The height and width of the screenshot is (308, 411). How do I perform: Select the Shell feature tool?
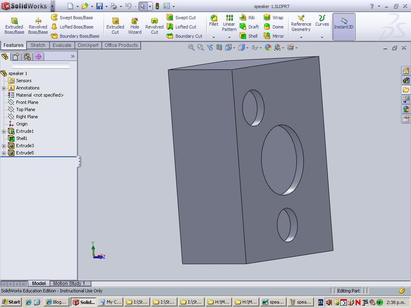click(x=249, y=36)
